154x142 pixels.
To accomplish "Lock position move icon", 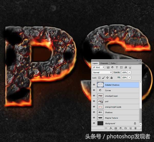I will [x=108, y=78].
